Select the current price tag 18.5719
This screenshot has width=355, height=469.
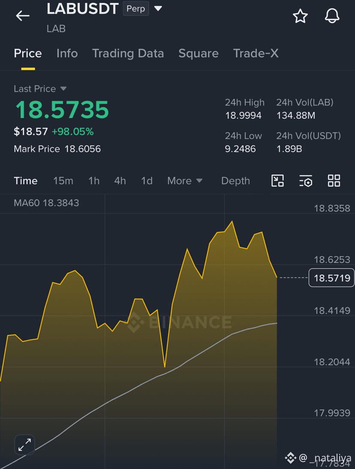(332, 278)
